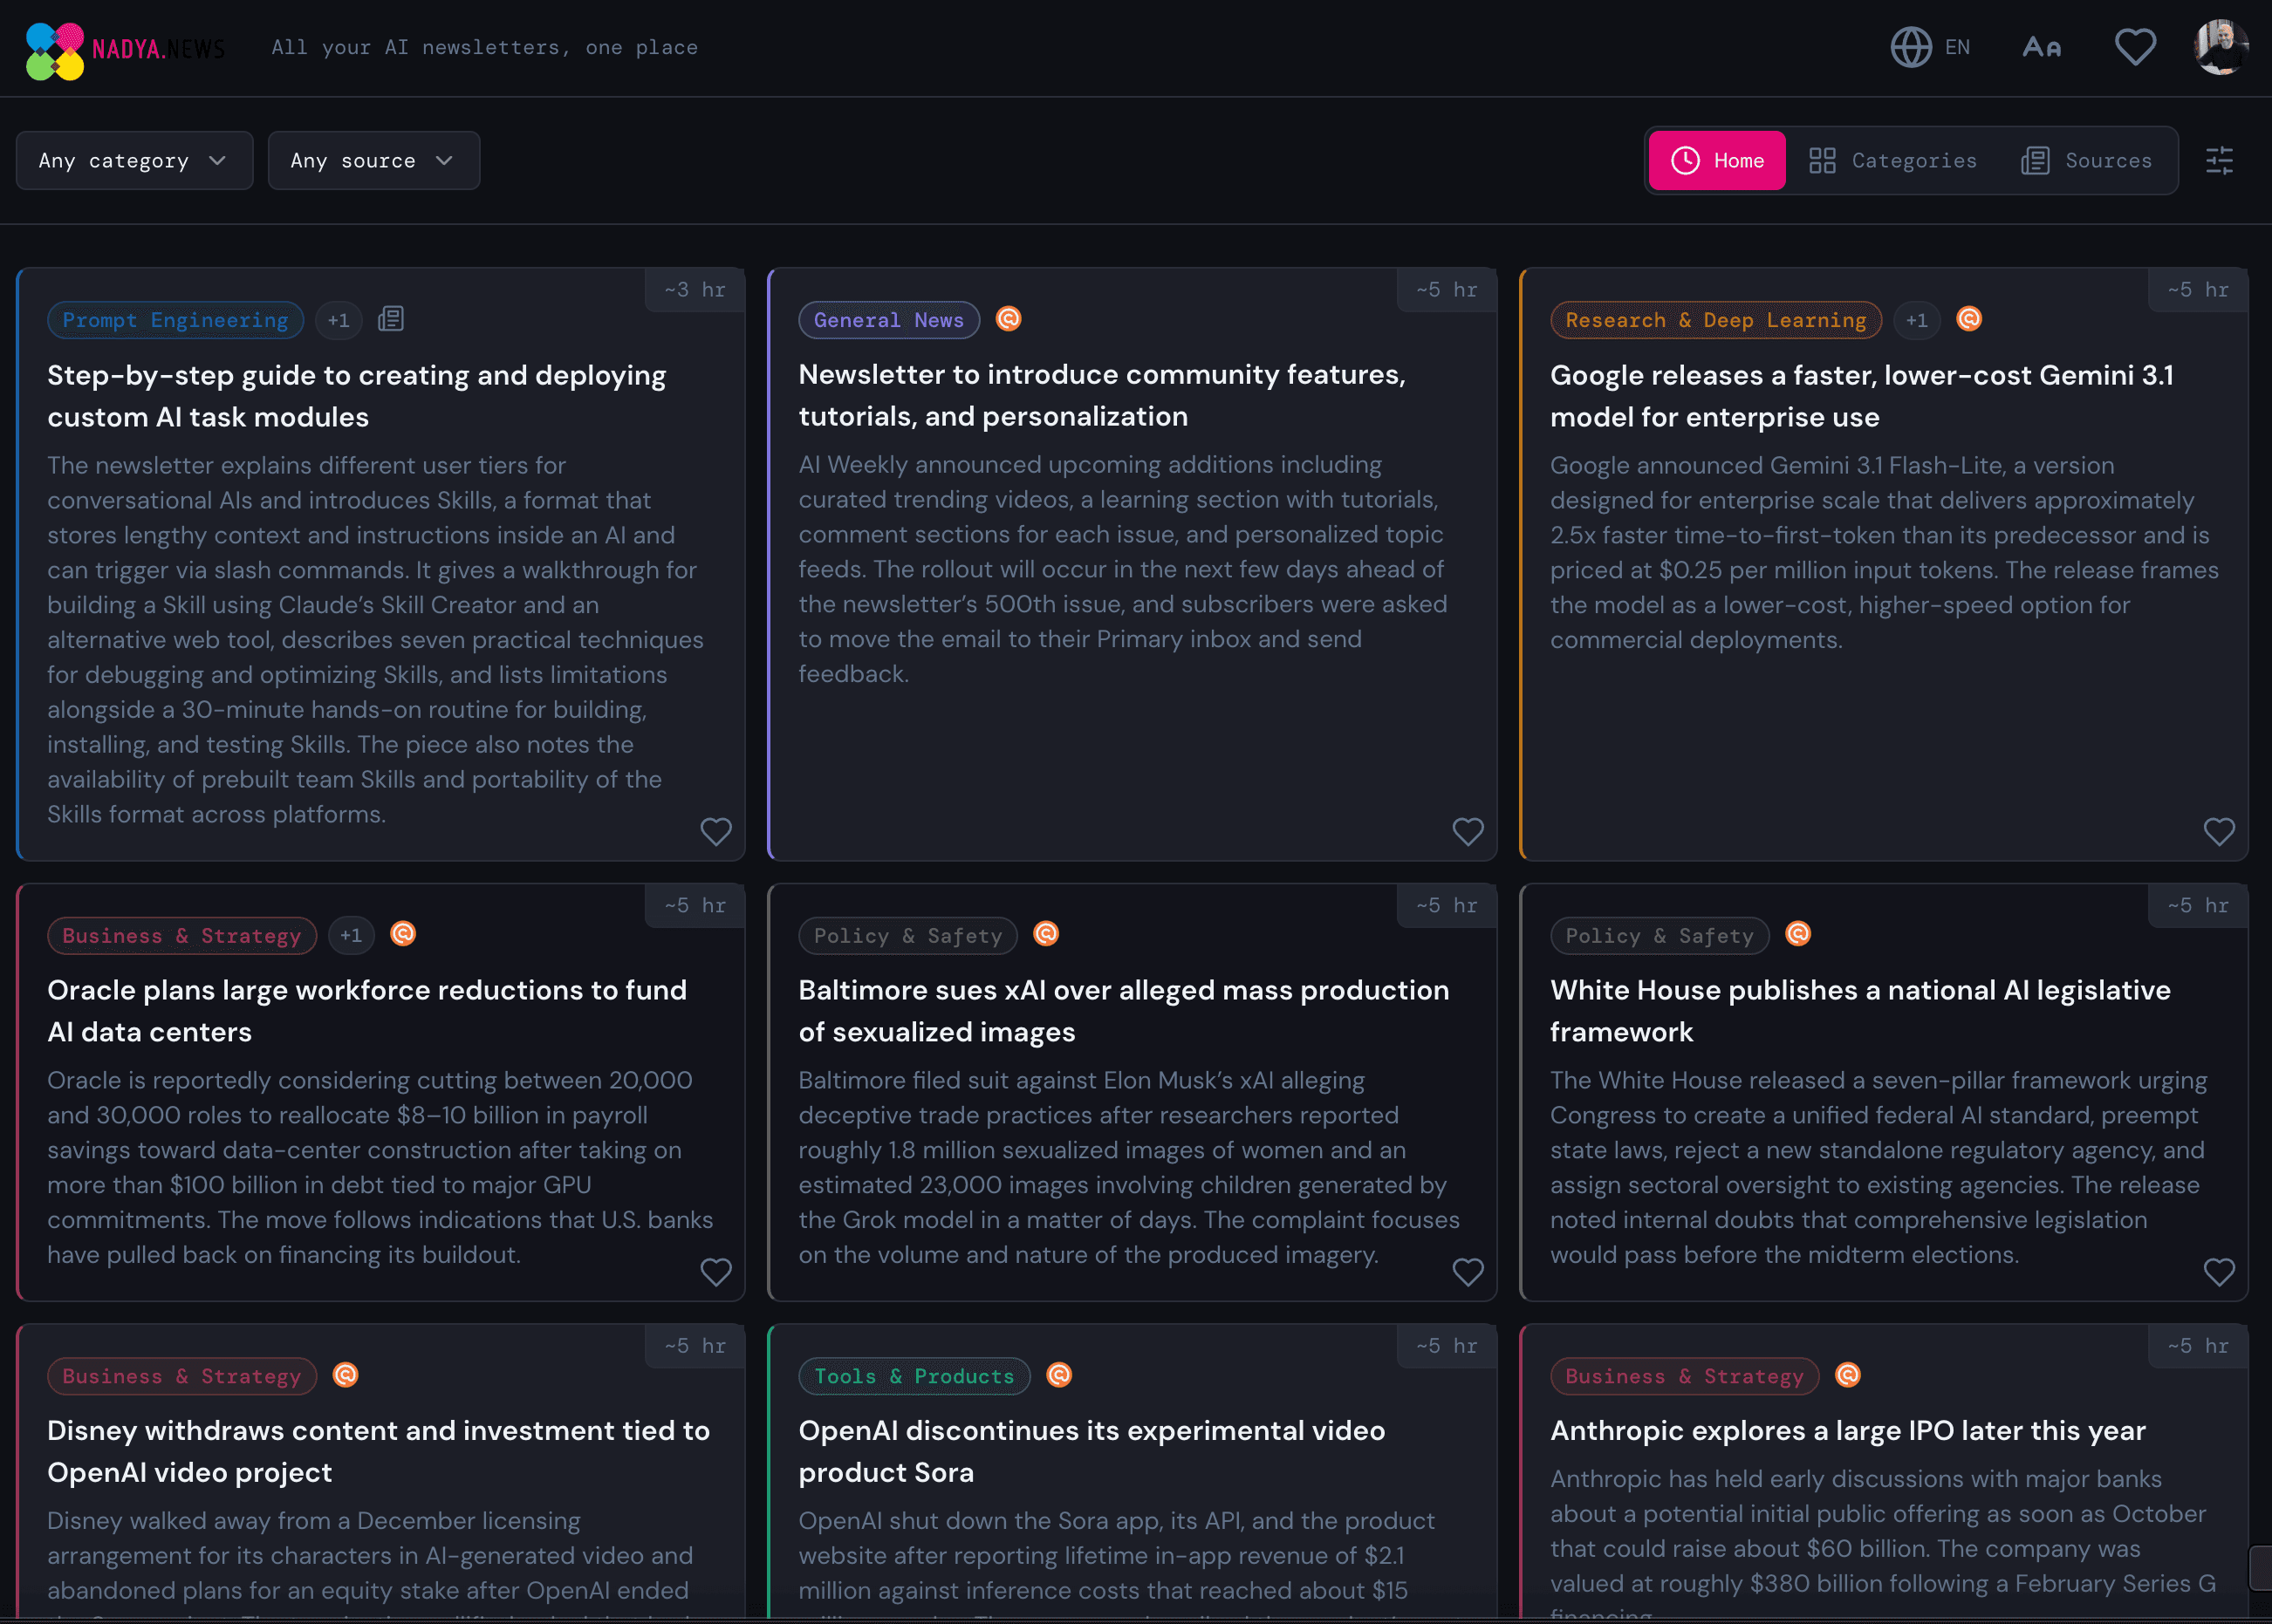Open the Any source dropdown
The height and width of the screenshot is (1624, 2272).
[x=373, y=160]
